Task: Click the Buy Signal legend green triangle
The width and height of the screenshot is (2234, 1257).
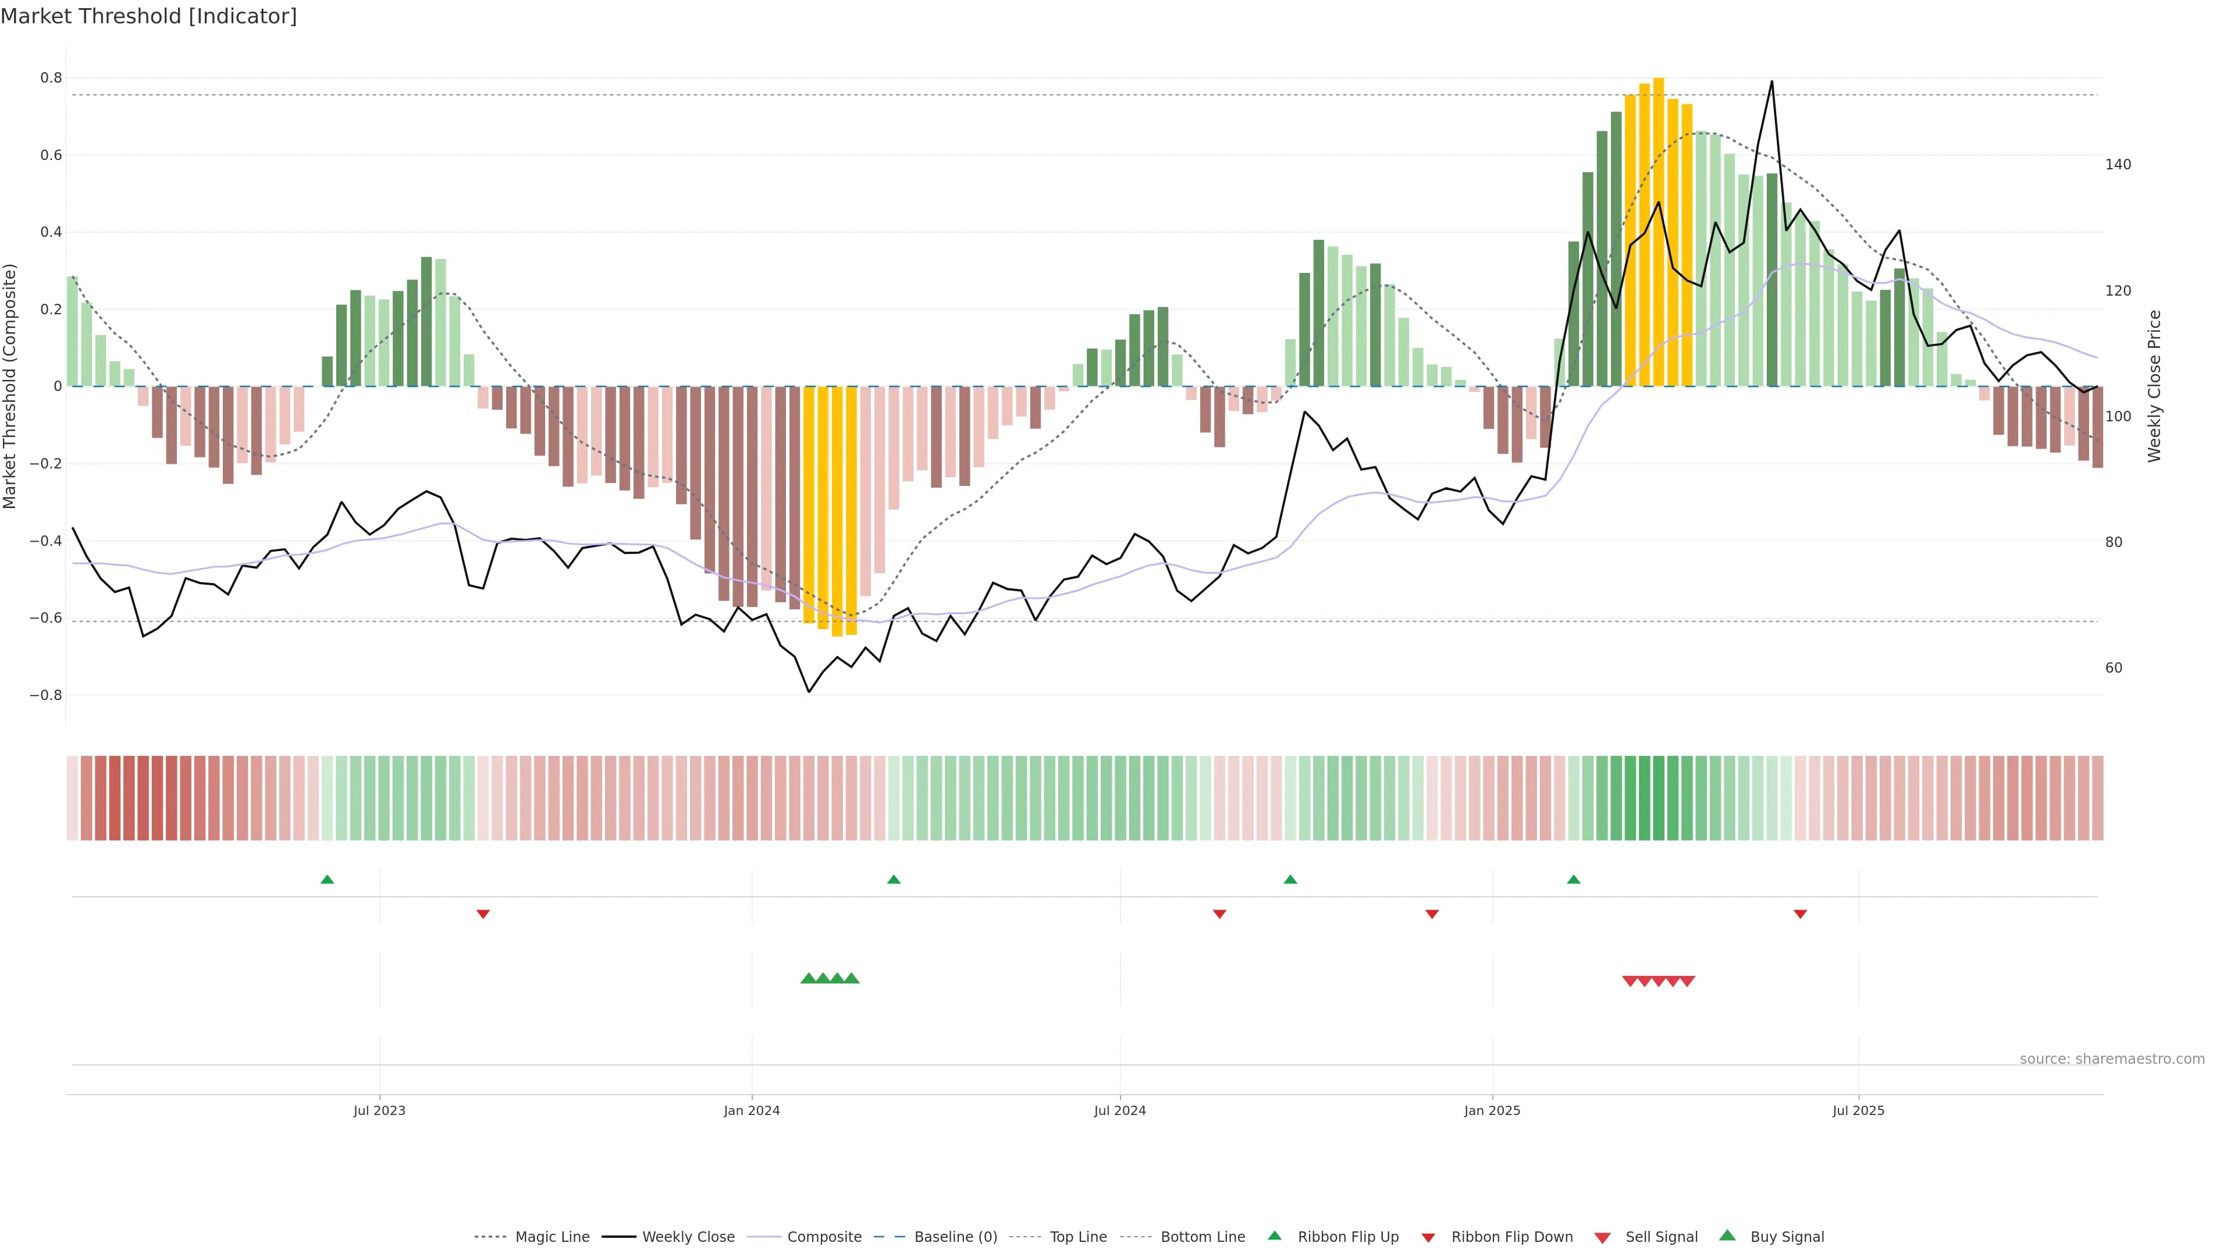Action: coord(1727,1235)
